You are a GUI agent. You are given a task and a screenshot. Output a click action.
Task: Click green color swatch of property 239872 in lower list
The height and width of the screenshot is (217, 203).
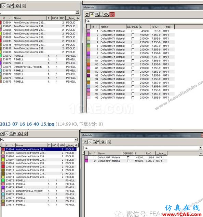(x=3, y=180)
